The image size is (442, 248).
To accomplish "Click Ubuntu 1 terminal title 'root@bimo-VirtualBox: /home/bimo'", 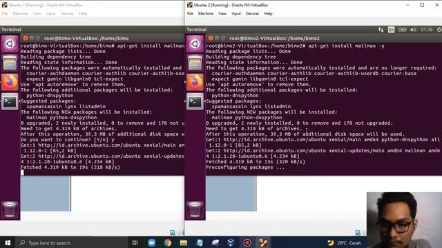I will 86,39.
